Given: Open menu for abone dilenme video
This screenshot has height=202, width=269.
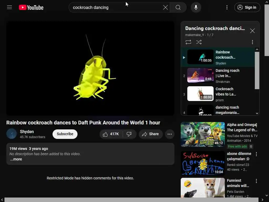Looking at the screenshot, I should [256, 154].
